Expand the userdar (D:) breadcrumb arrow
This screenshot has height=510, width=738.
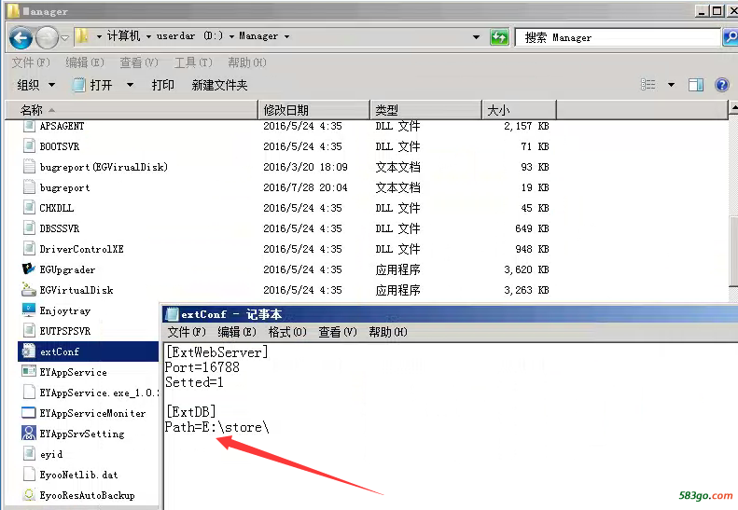click(x=231, y=36)
